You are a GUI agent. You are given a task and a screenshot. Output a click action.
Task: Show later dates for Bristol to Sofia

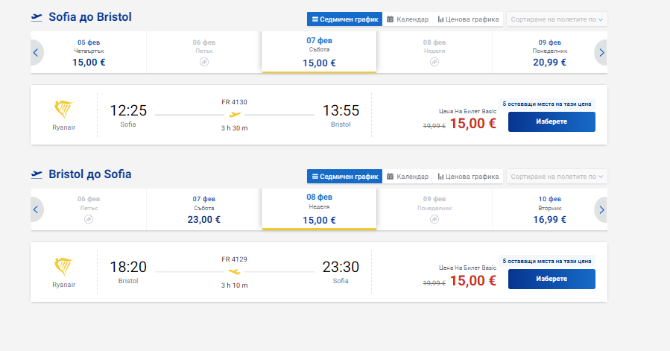601,209
